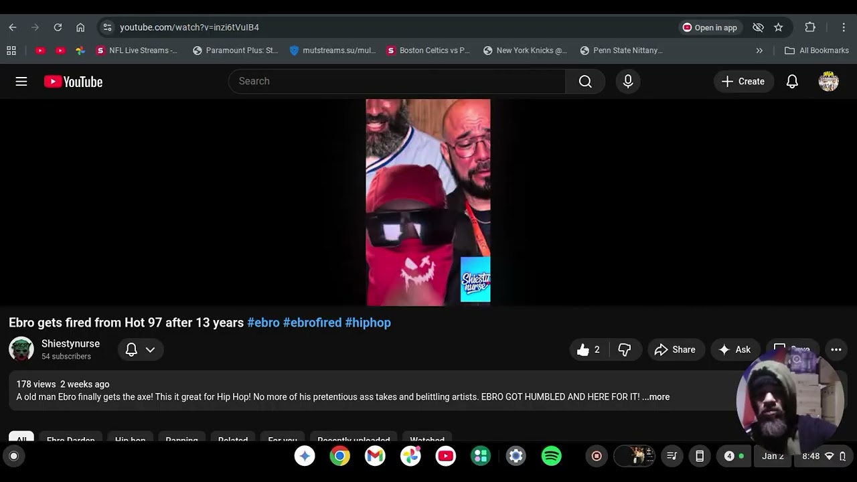Expand the hidden bookmarks chevron
Screen dimensions: 857x482
coord(759,50)
